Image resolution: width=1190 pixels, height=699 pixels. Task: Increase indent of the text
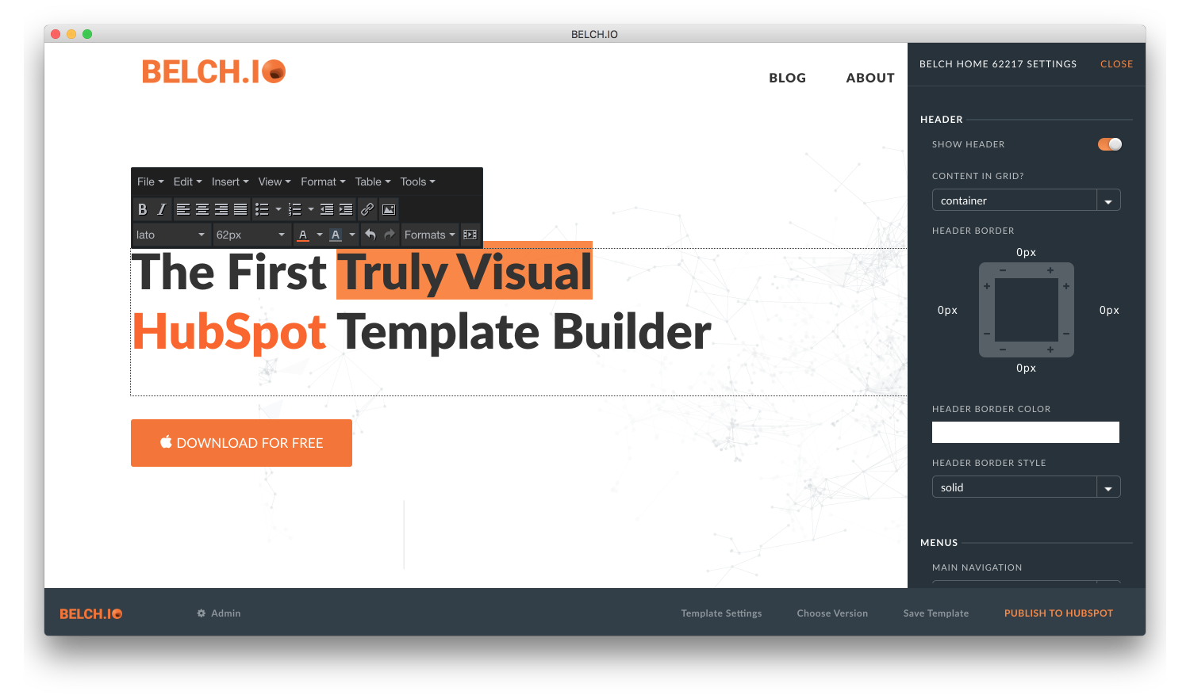(346, 209)
